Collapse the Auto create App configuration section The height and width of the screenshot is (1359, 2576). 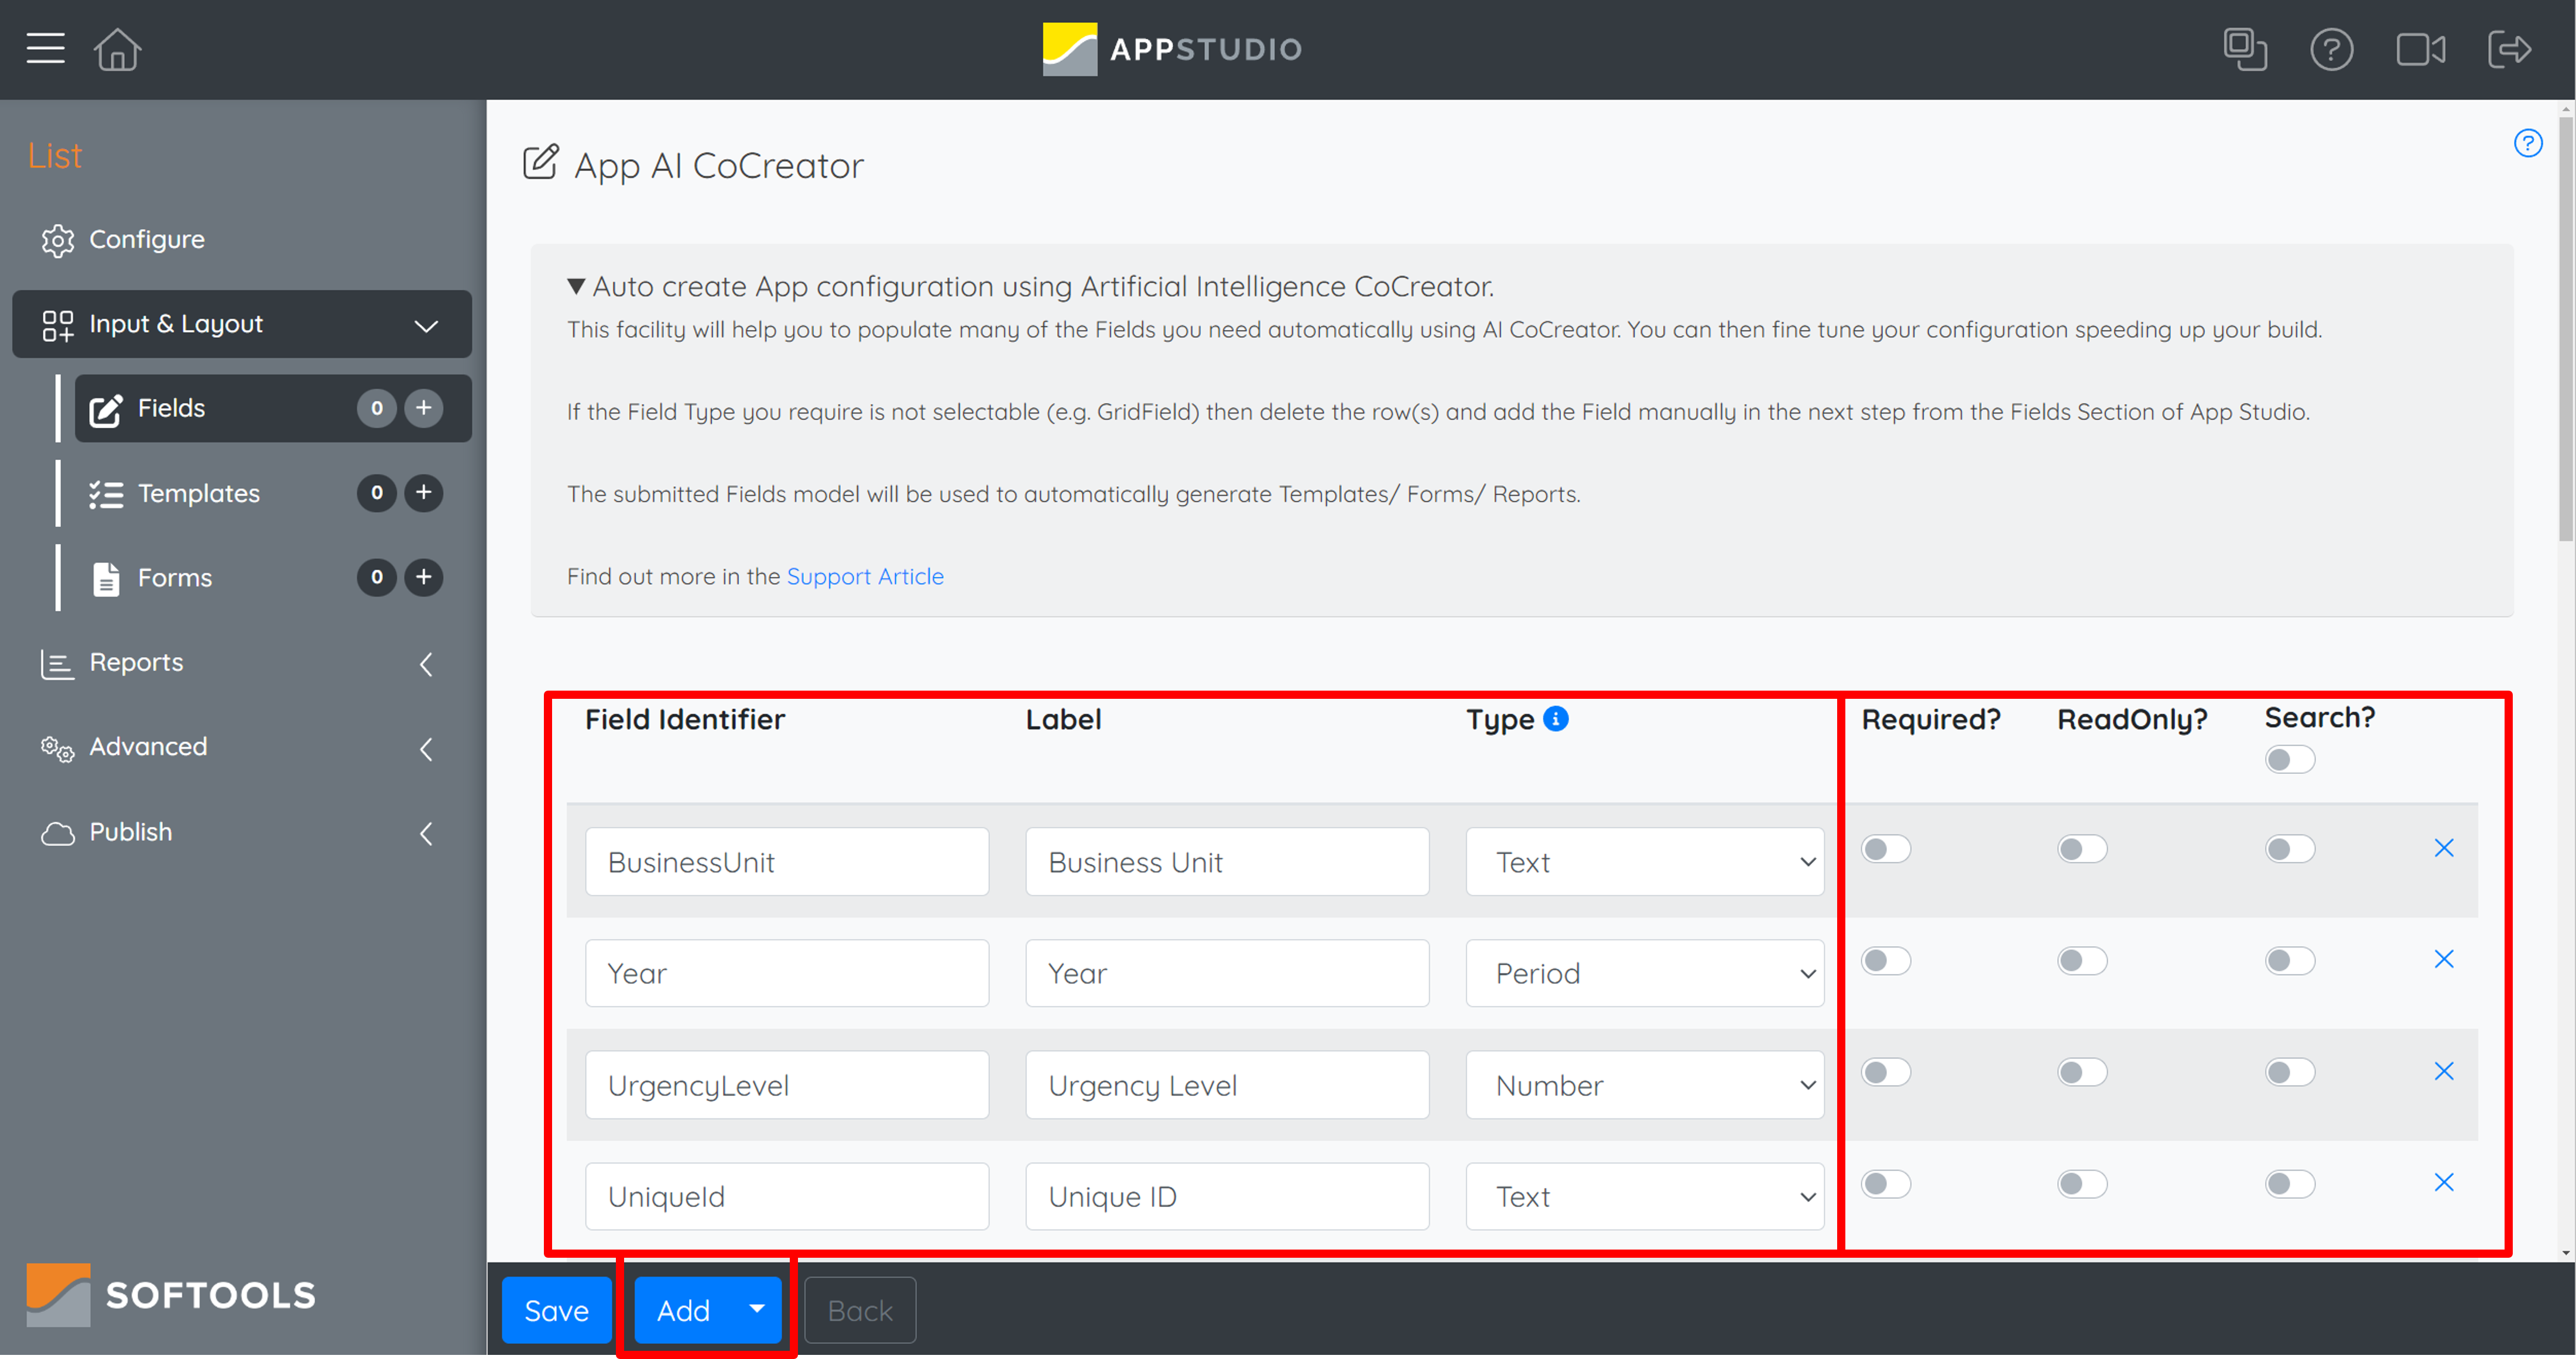[576, 286]
